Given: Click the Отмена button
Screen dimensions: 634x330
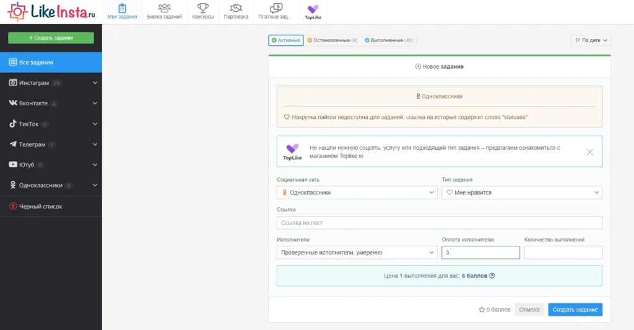Looking at the screenshot, I should click(529, 310).
